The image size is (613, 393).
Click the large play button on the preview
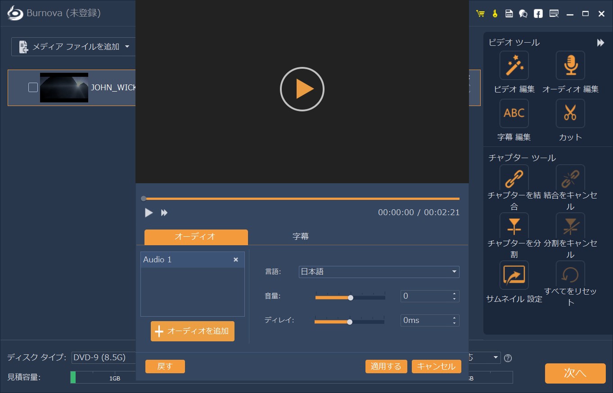click(x=302, y=89)
